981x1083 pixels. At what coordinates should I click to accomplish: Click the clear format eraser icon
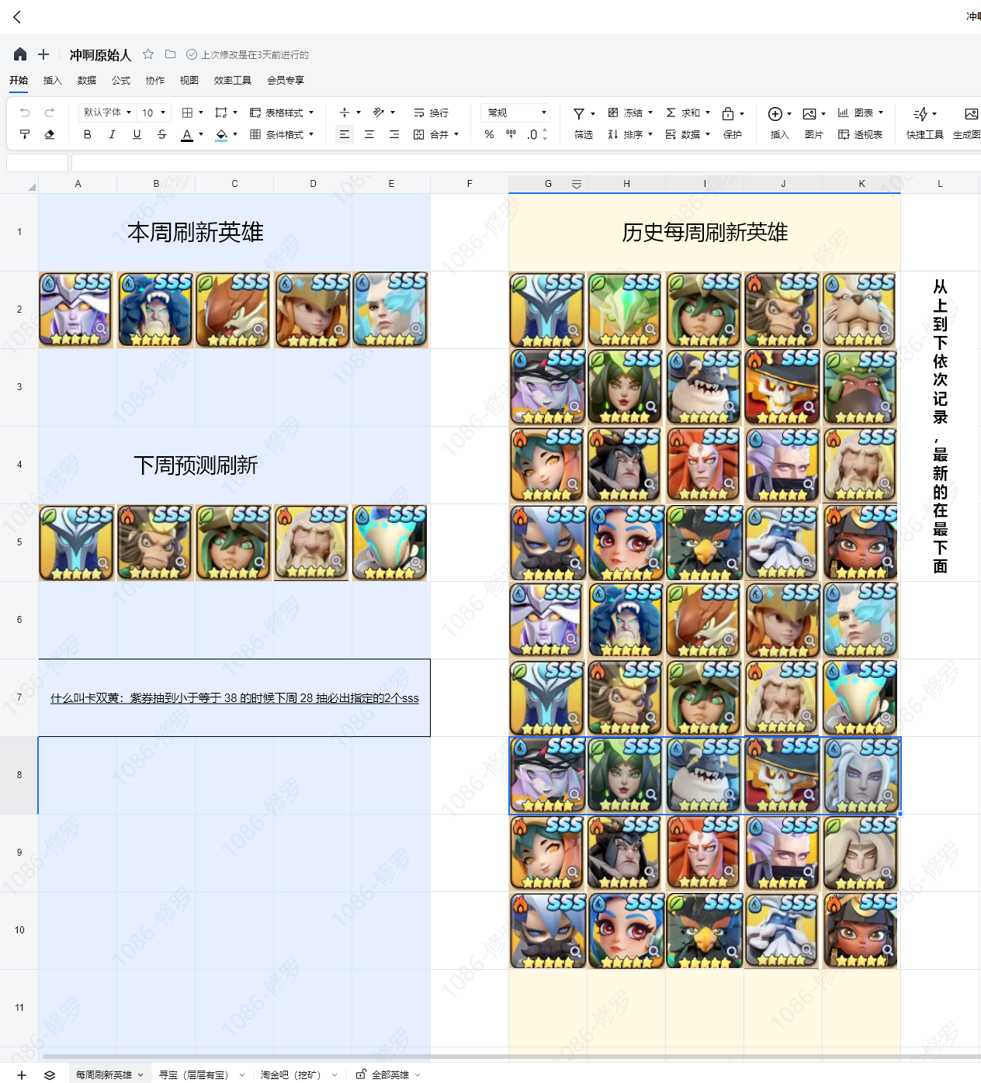[x=50, y=134]
